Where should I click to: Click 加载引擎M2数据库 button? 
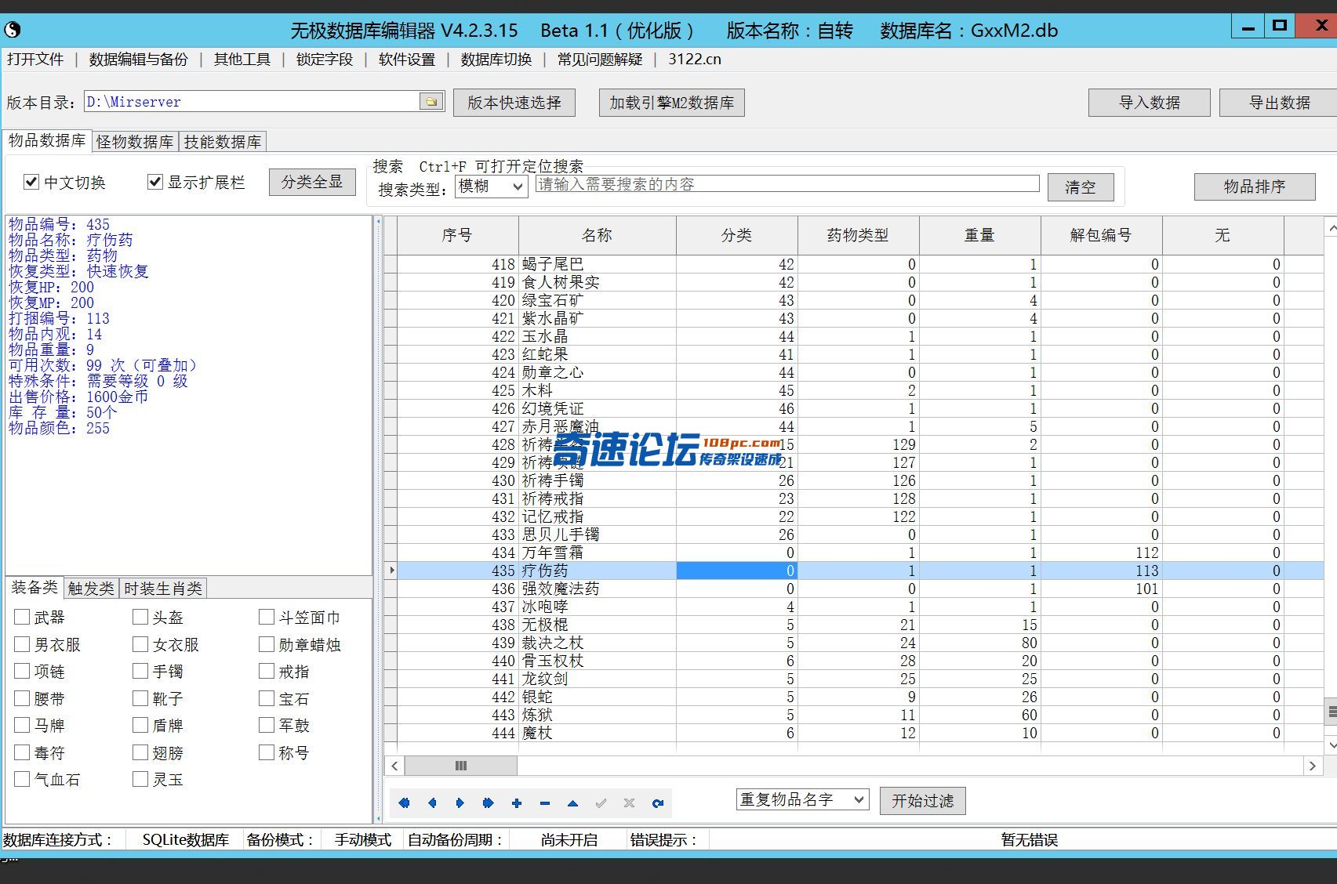tap(672, 103)
